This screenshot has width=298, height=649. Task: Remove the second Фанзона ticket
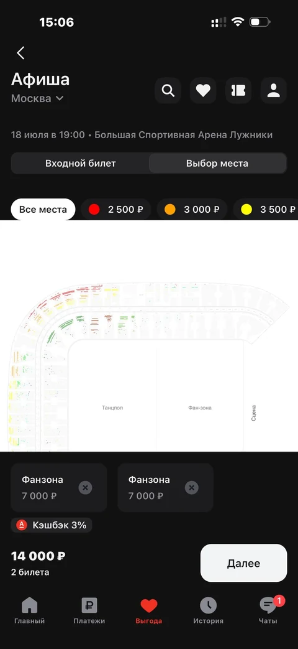coord(191,488)
